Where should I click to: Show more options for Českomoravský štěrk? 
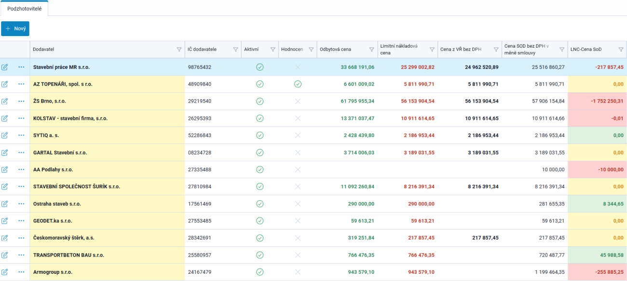21,238
